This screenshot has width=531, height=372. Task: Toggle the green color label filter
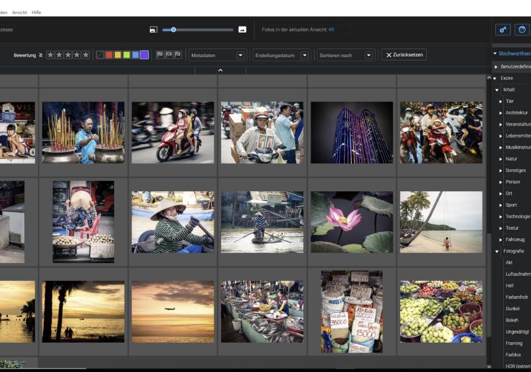tap(127, 55)
